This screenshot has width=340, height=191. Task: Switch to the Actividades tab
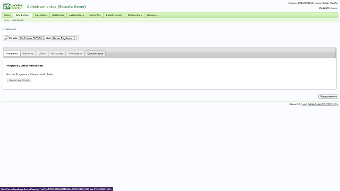(75, 54)
